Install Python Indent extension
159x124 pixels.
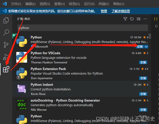click(x=143, y=94)
